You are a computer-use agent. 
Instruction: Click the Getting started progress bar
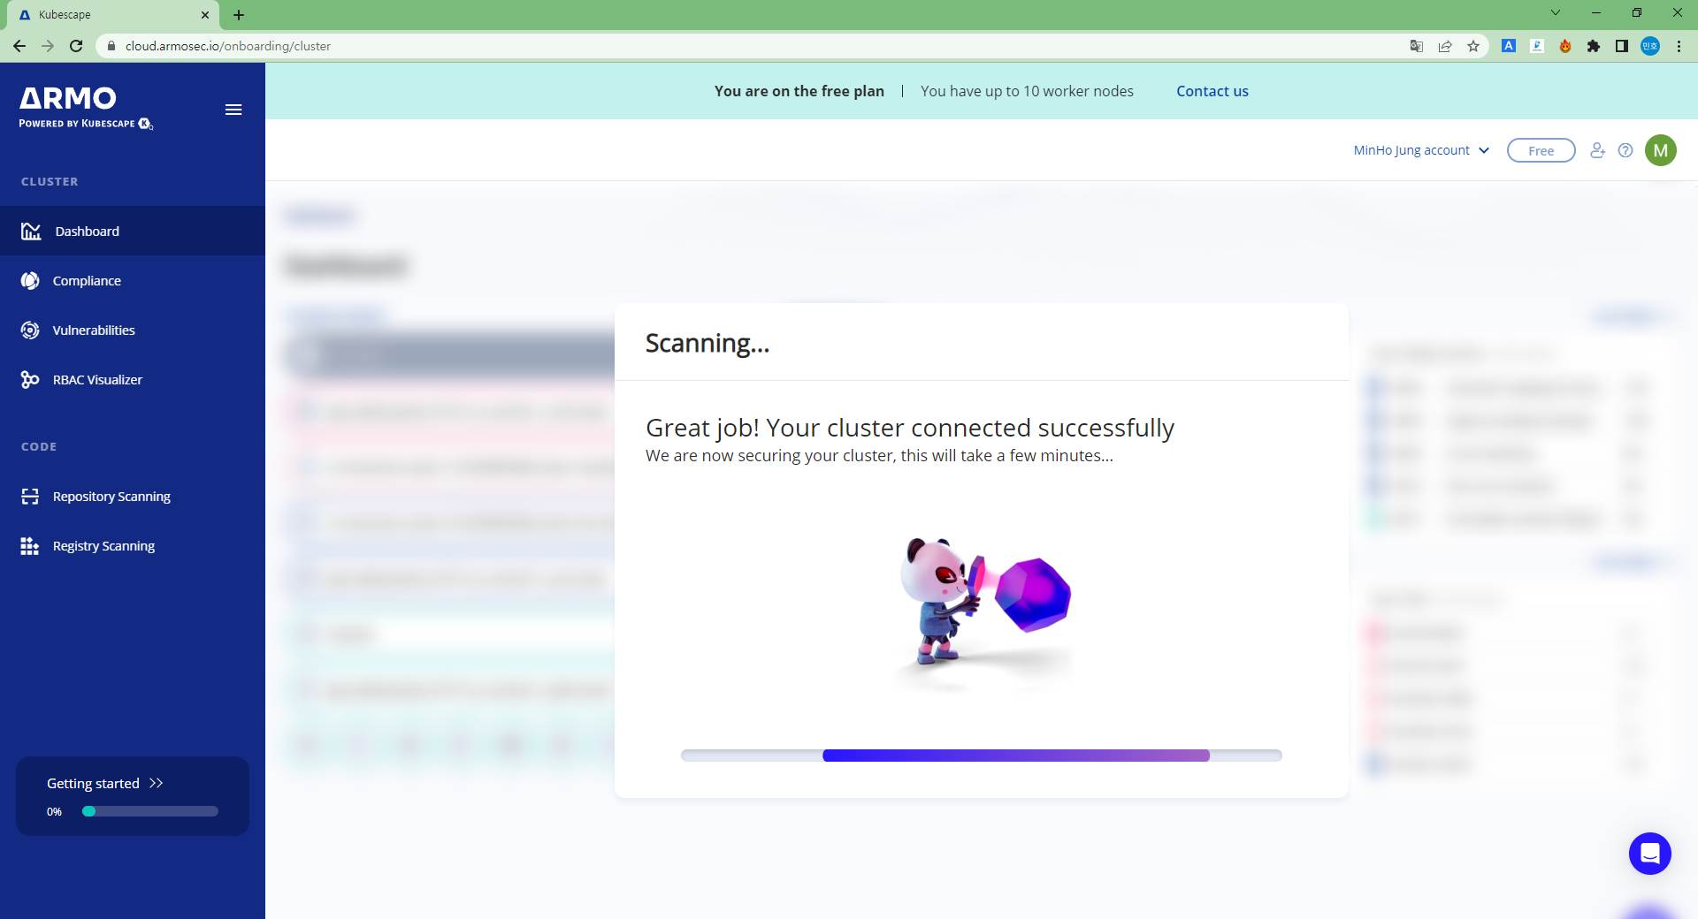(150, 811)
